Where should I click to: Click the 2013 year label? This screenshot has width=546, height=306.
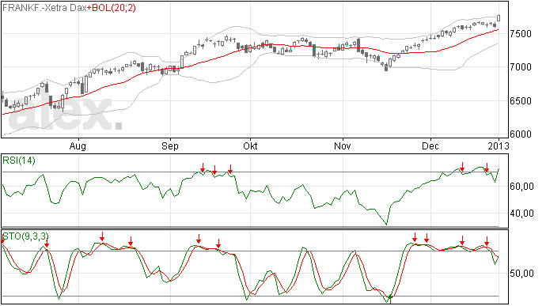point(499,145)
